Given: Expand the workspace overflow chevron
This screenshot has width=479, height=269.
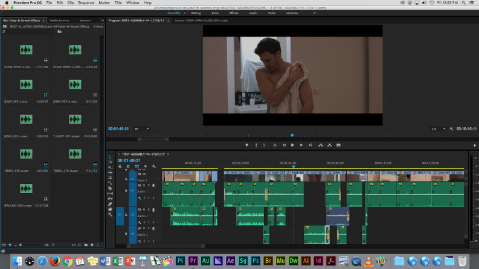Looking at the screenshot, I should [x=314, y=13].
